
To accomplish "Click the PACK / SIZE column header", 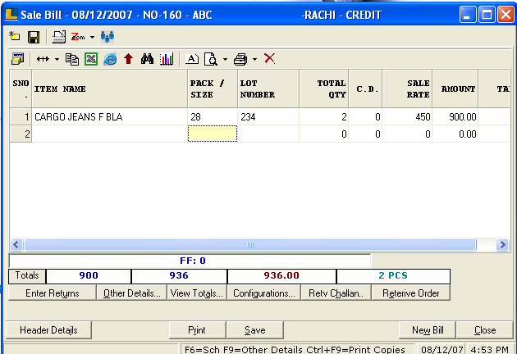I will click(x=213, y=89).
